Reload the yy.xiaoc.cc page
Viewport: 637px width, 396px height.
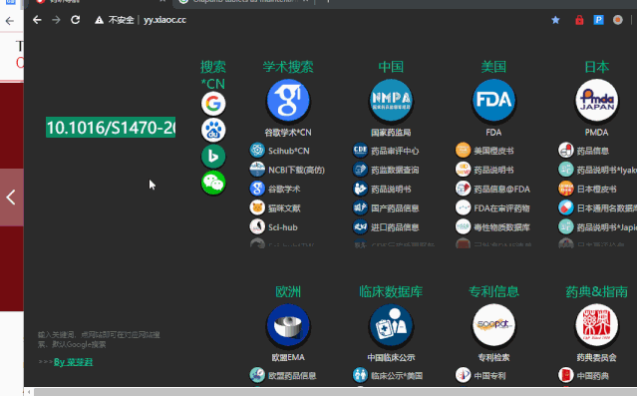point(75,20)
